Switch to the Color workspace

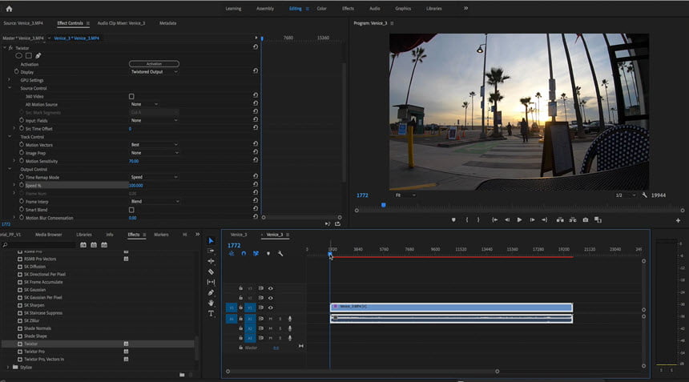pyautogui.click(x=321, y=8)
